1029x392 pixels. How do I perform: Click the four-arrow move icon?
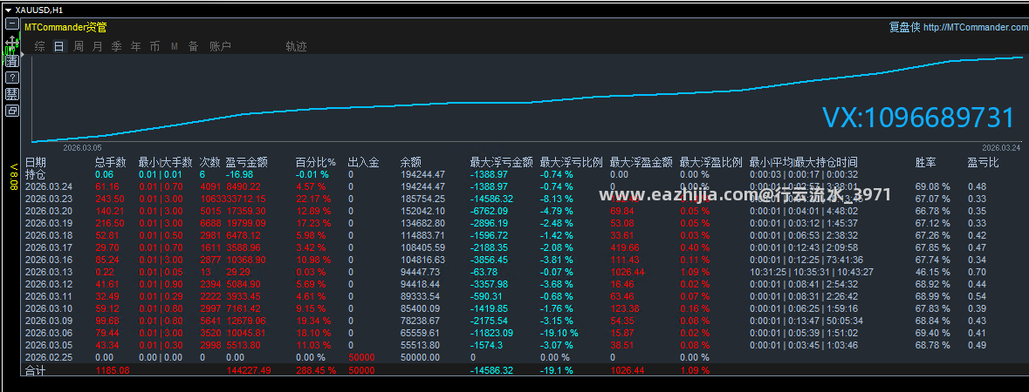[x=12, y=44]
